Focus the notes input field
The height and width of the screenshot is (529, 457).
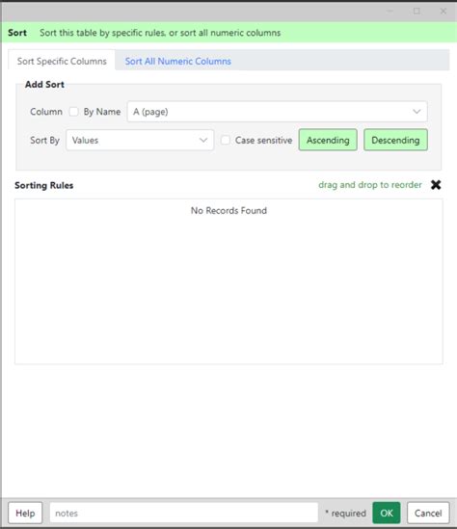coord(184,513)
